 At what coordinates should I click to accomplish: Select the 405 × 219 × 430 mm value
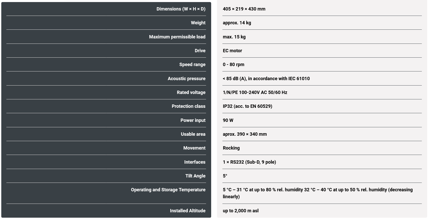coord(244,9)
